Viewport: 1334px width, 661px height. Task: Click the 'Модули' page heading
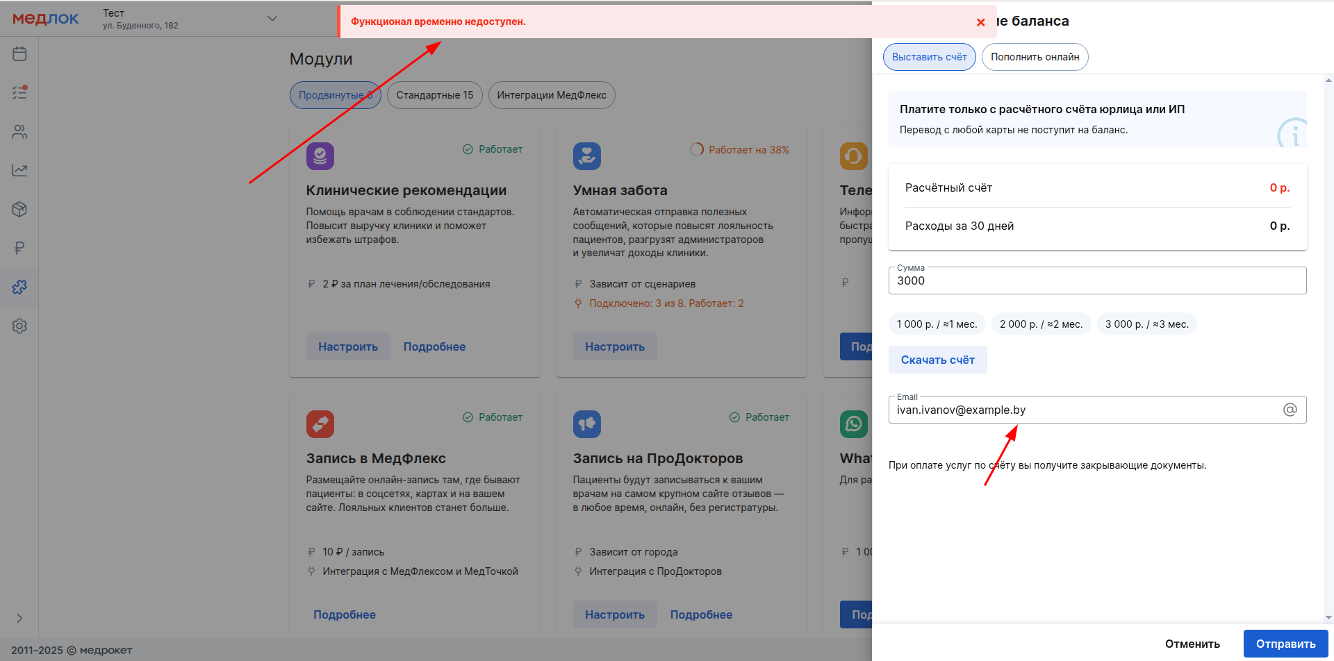321,59
